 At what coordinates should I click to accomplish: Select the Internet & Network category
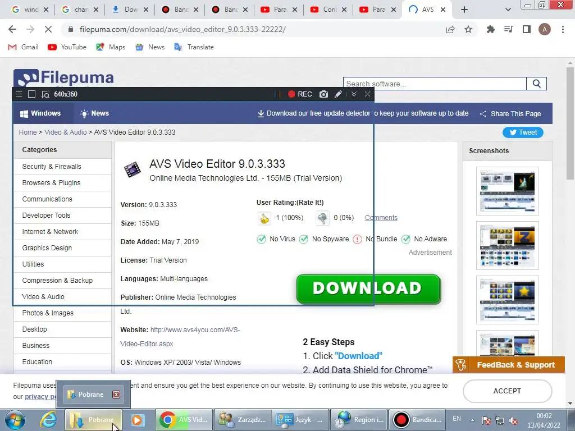[x=62, y=232]
